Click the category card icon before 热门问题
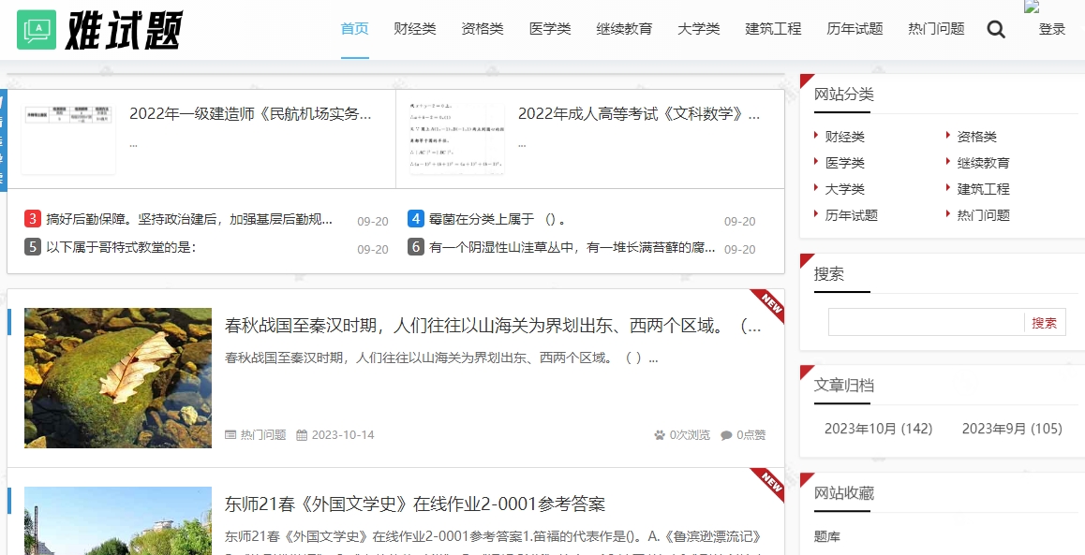The image size is (1085, 555). (230, 434)
